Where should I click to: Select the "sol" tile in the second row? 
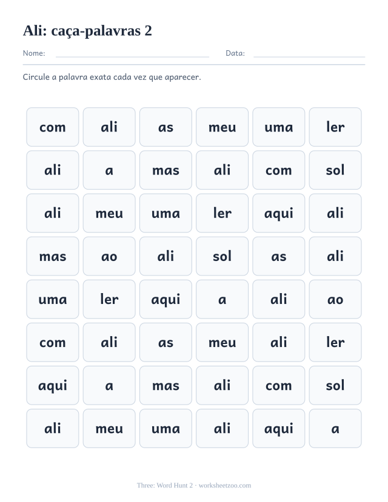(335, 170)
